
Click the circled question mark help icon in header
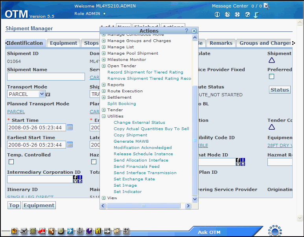click(247, 15)
